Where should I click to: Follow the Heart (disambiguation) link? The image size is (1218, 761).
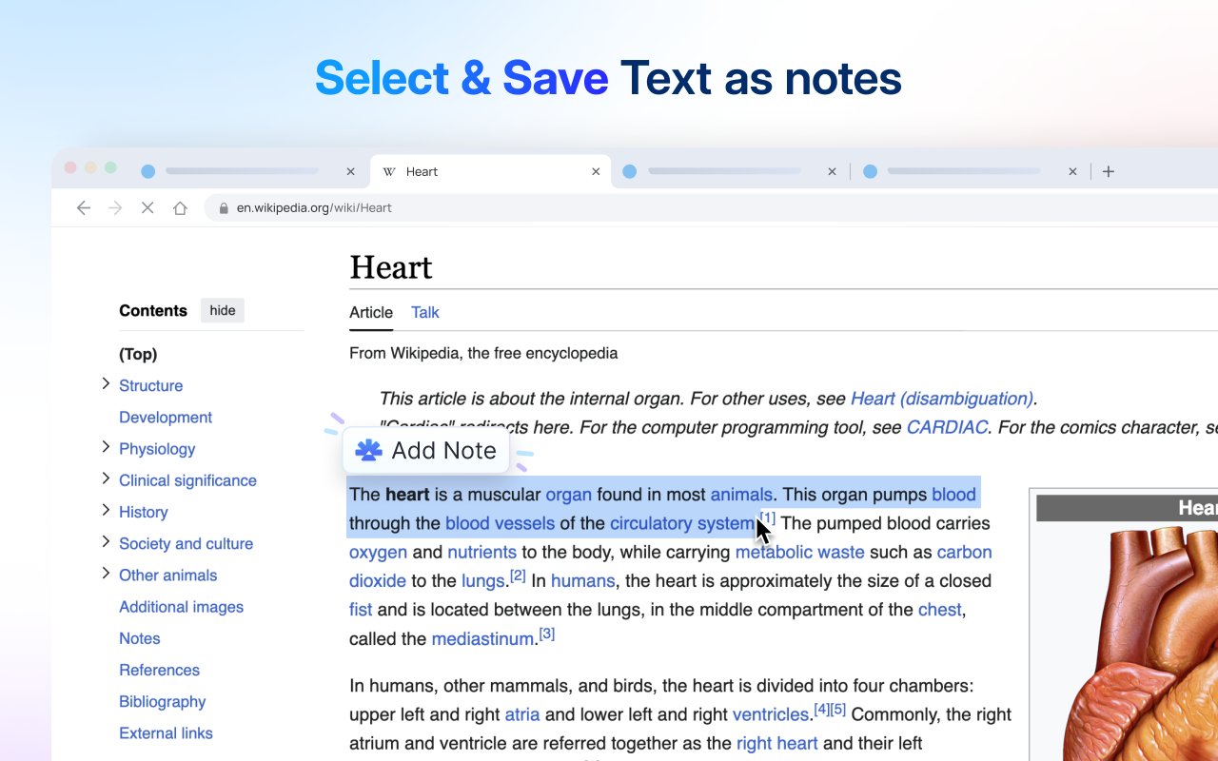point(942,399)
